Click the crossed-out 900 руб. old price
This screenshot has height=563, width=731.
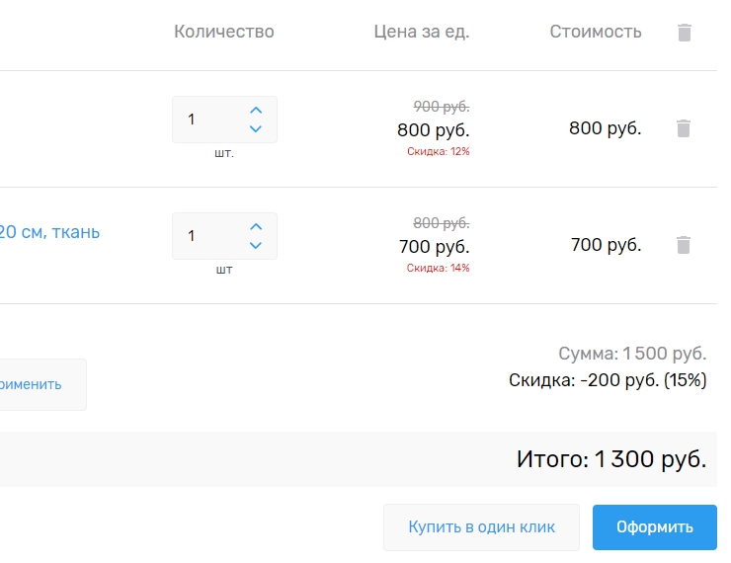point(441,107)
